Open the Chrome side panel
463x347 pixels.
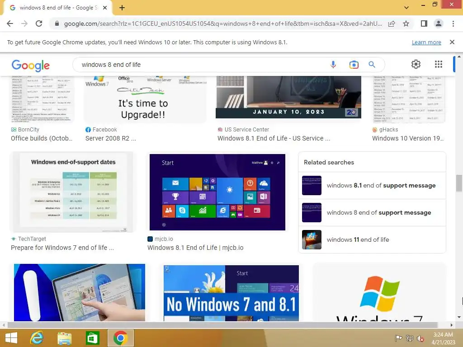[x=424, y=23]
